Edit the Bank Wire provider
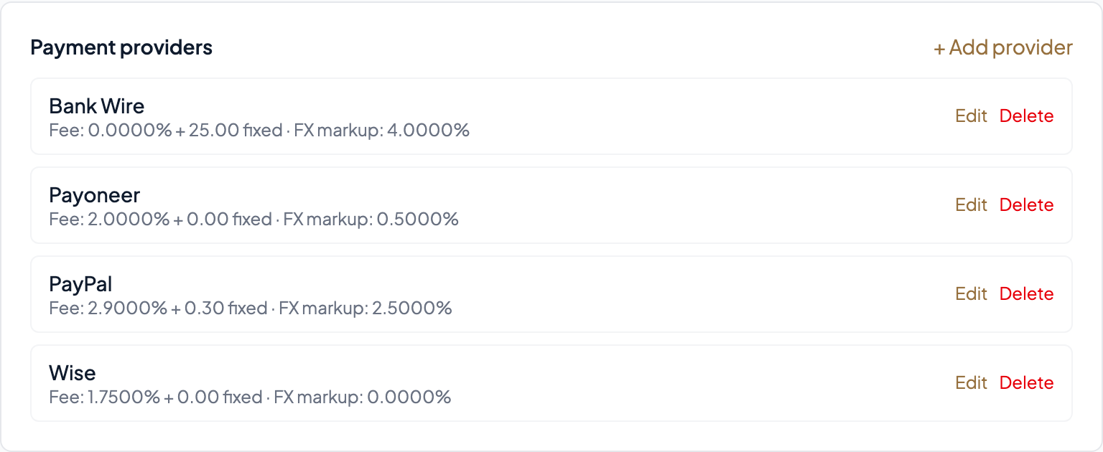The width and height of the screenshot is (1103, 452). coord(971,116)
